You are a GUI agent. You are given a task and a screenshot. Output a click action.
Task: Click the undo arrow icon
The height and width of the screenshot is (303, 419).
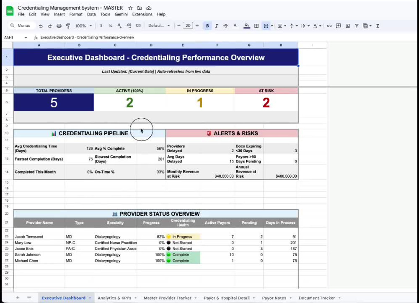coord(41,26)
